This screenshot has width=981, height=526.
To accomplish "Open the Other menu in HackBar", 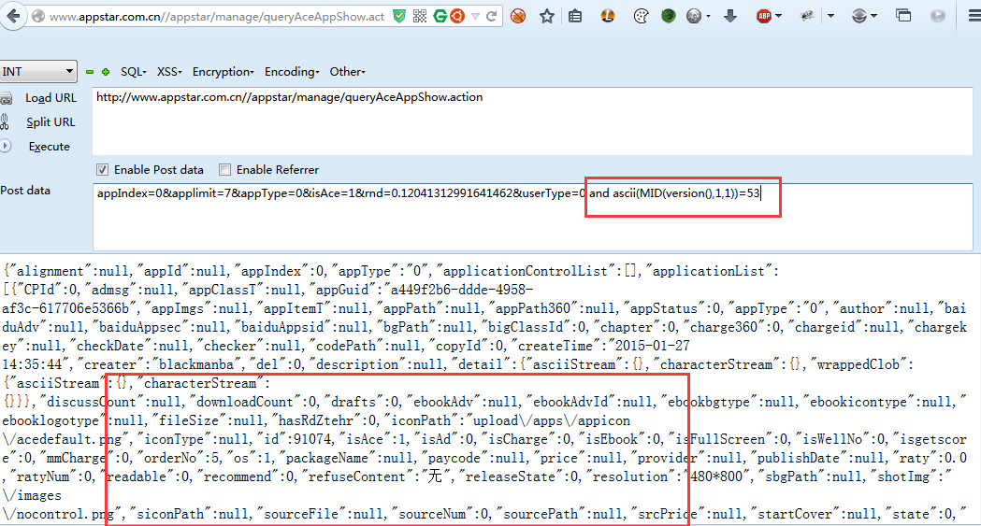I will coord(347,72).
